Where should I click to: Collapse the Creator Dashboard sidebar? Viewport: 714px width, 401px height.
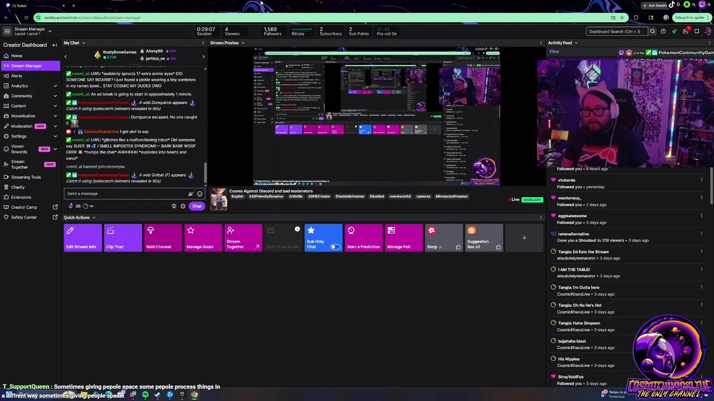(55, 45)
